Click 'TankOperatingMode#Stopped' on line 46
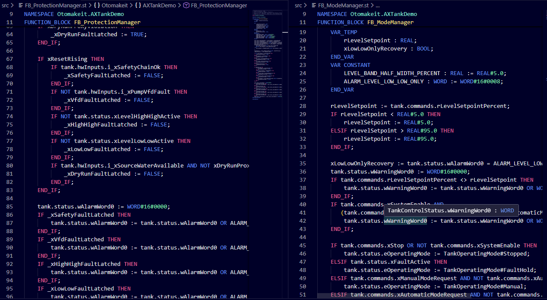547x300 pixels. pyautogui.click(x=485, y=253)
